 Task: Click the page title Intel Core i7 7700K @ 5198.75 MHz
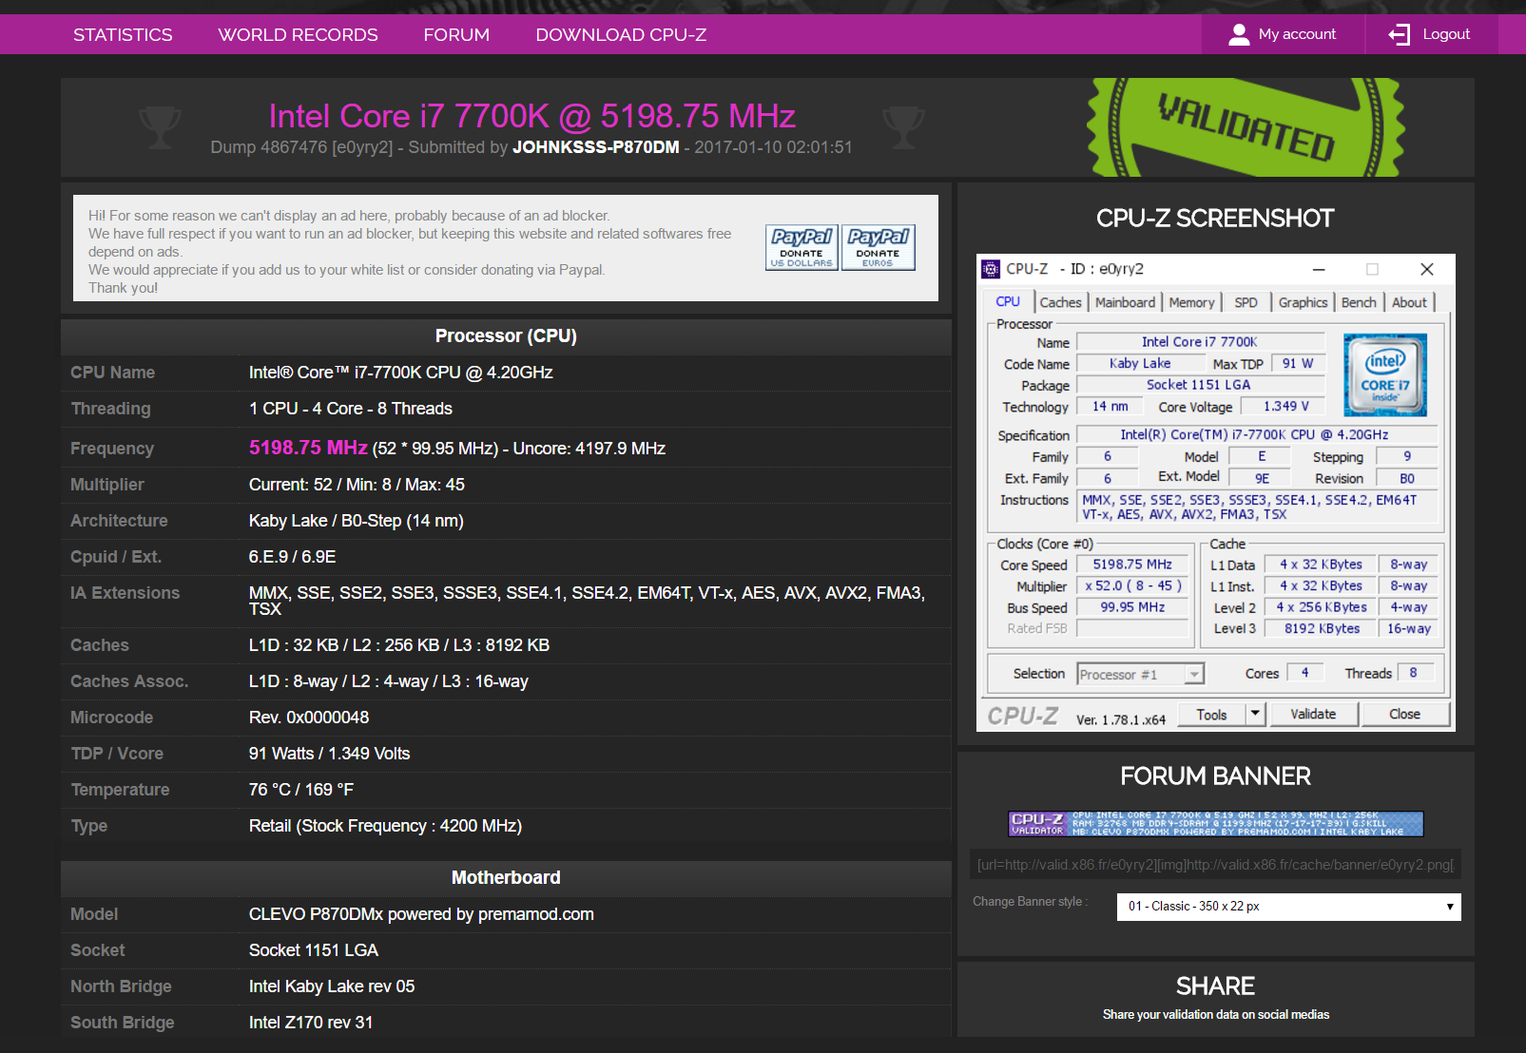[x=531, y=116]
